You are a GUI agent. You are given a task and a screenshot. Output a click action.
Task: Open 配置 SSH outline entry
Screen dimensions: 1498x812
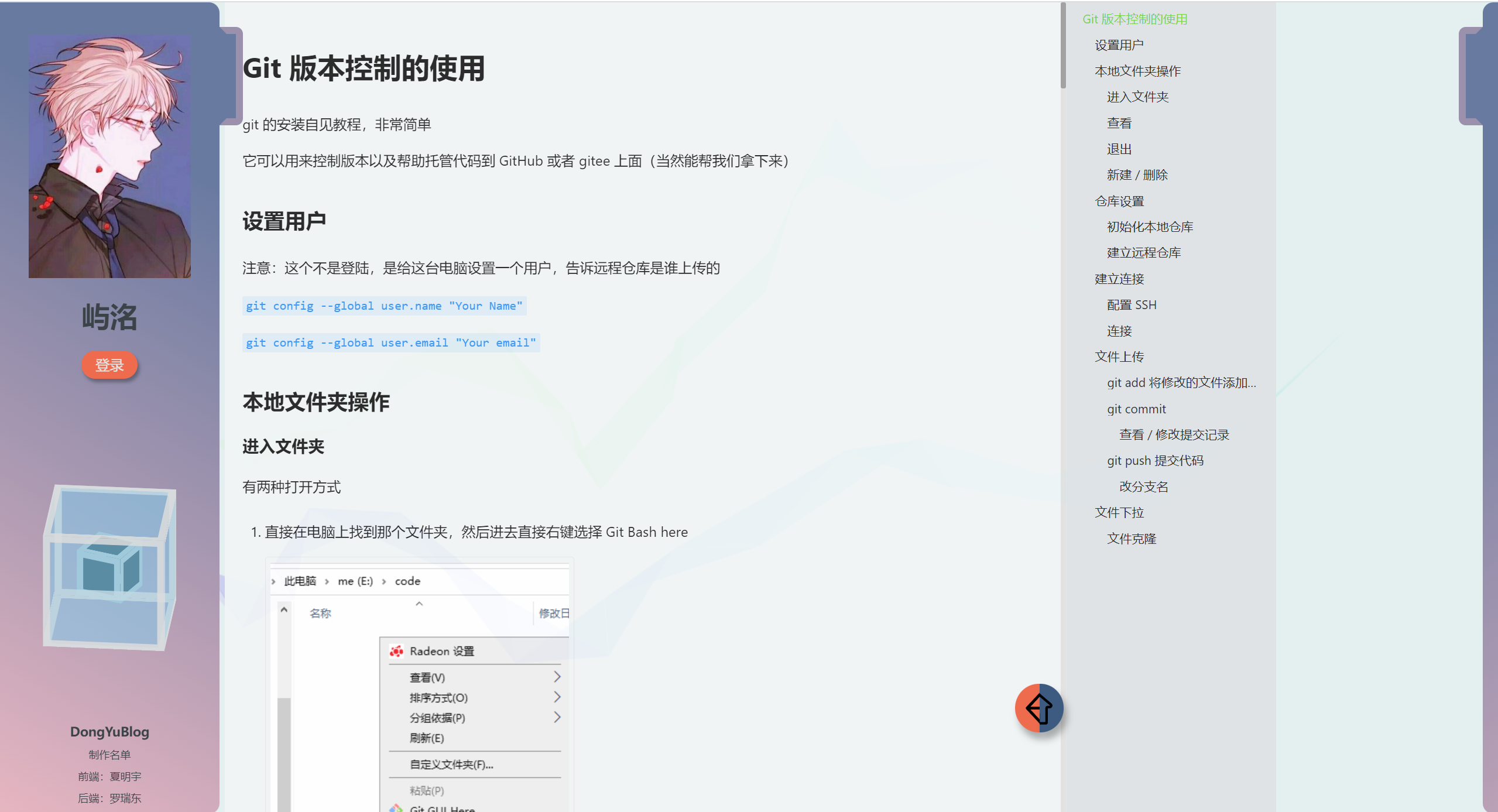click(1132, 304)
